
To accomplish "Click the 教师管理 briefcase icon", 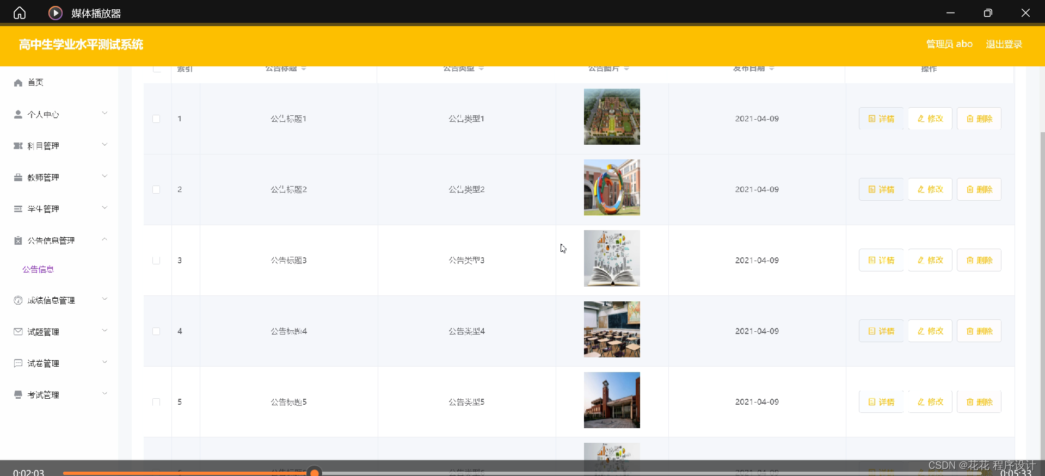I will (x=18, y=177).
